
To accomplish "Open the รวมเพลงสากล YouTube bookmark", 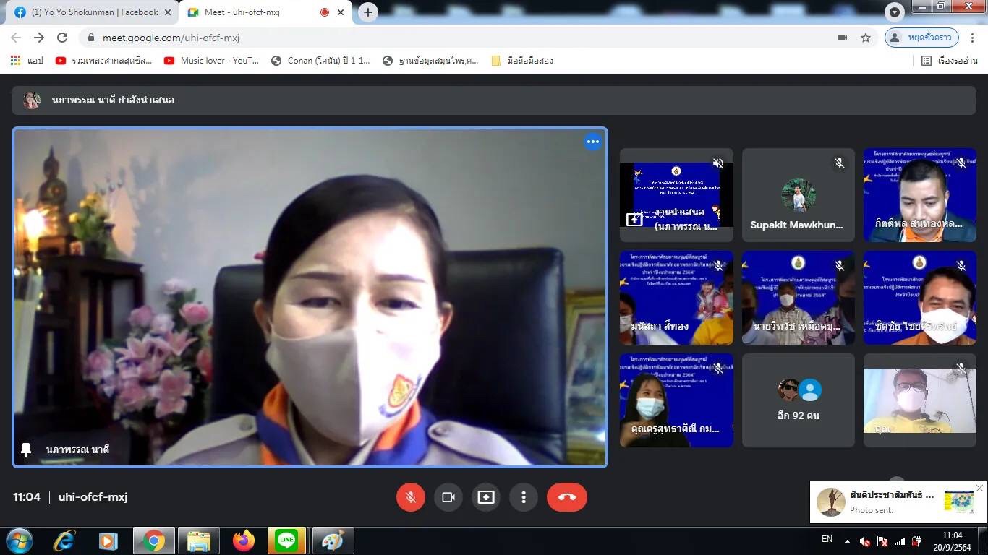I will point(103,61).
